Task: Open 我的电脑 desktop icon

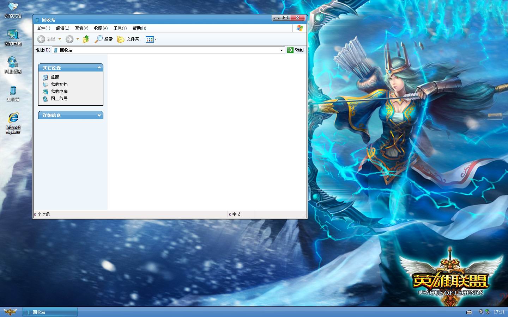Action: click(13, 37)
